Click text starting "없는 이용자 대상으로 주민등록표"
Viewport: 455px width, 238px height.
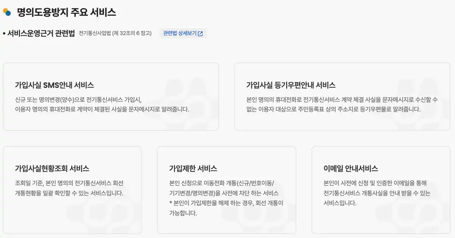pyautogui.click(x=333, y=109)
